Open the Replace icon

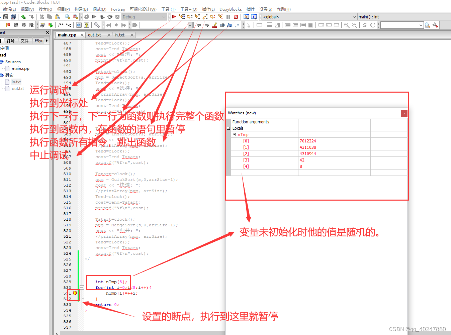point(75,17)
